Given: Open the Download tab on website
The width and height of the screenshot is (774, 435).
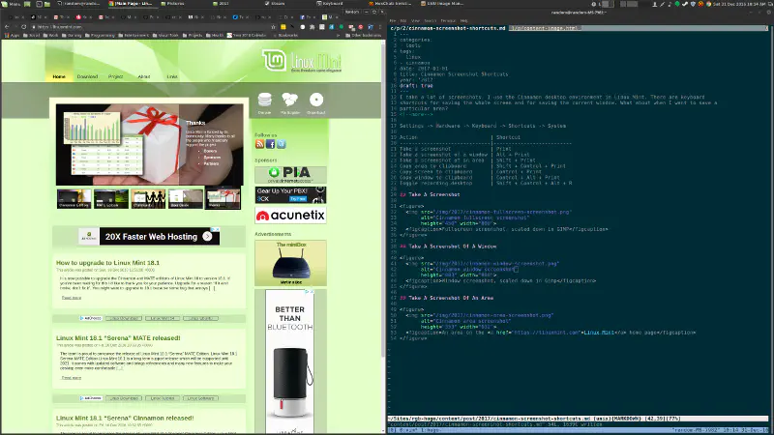Looking at the screenshot, I should pyautogui.click(x=87, y=76).
